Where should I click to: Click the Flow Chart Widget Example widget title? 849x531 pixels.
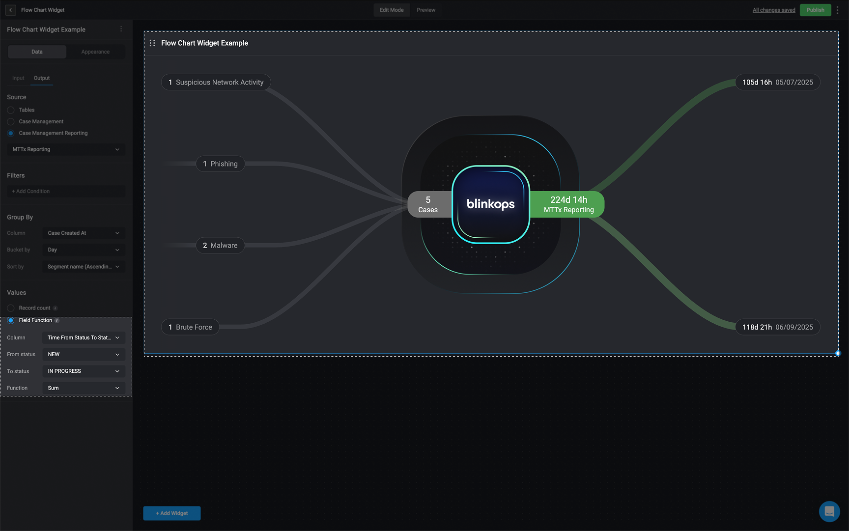(x=204, y=43)
